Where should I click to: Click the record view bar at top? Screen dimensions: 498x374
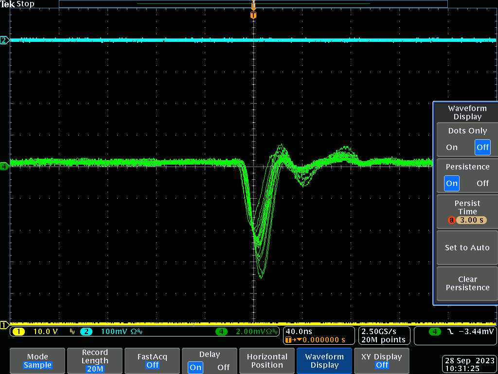point(253,4)
